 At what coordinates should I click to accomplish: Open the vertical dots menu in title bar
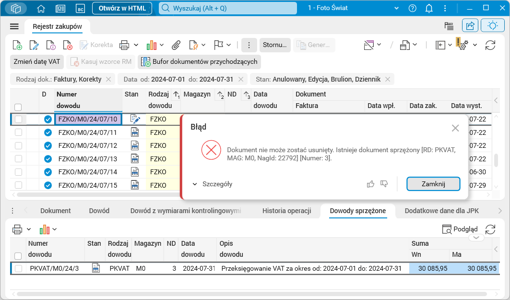coord(445,9)
